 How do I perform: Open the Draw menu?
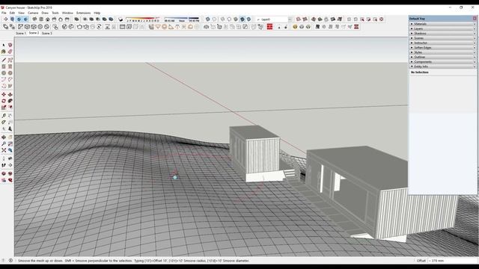(x=45, y=13)
